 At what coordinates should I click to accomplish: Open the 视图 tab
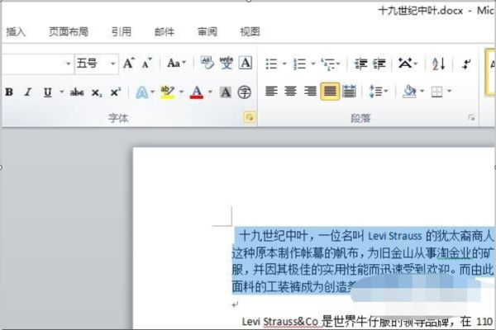point(250,31)
